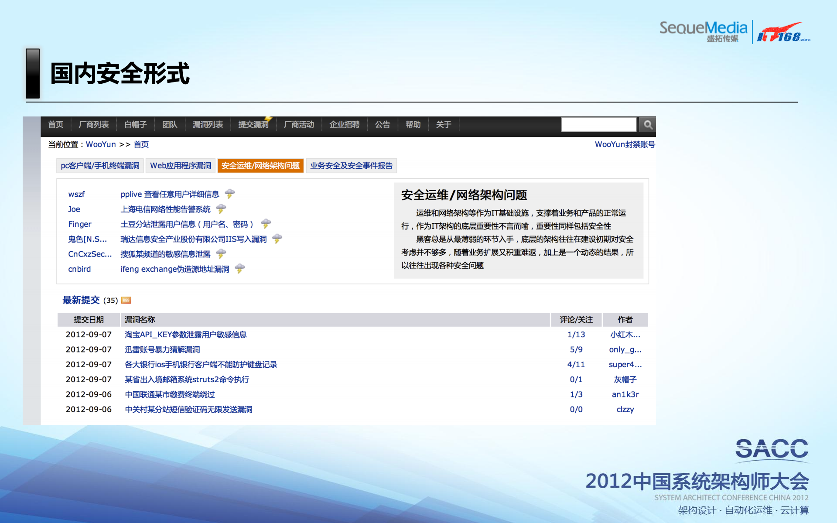Open the 淘宝API_KEY参数泄露用户敏感信息 report
The height and width of the screenshot is (523, 837).
(185, 334)
